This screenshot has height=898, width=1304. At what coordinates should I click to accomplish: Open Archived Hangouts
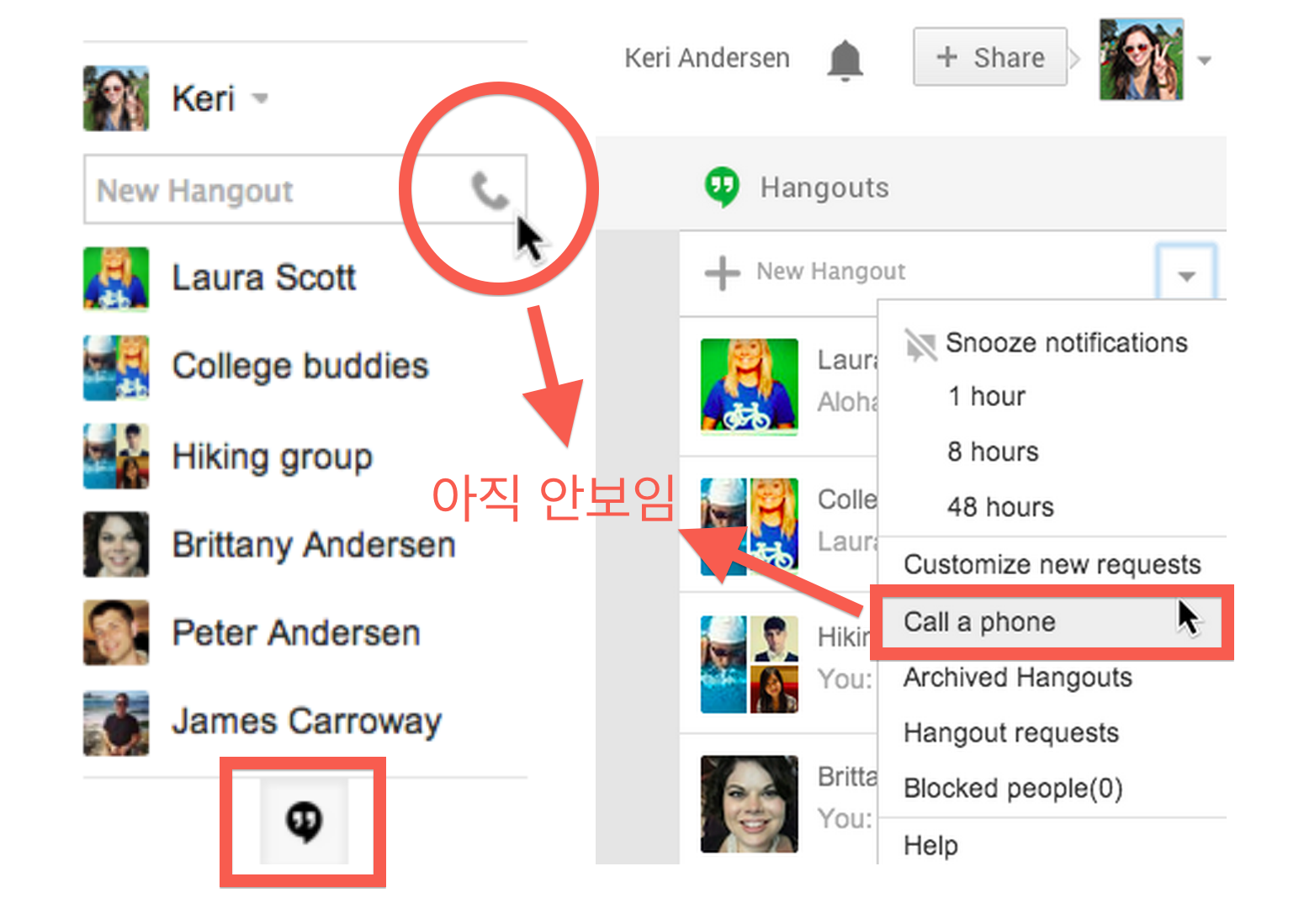pyautogui.click(x=1018, y=677)
